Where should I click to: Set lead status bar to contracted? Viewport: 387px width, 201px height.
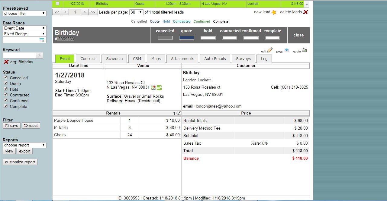pyautogui.click(x=230, y=38)
